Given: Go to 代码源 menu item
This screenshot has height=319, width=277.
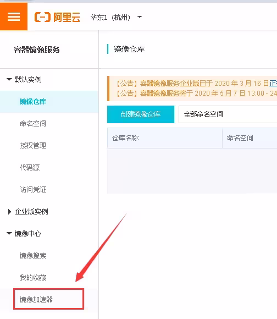Looking at the screenshot, I should 30,167.
